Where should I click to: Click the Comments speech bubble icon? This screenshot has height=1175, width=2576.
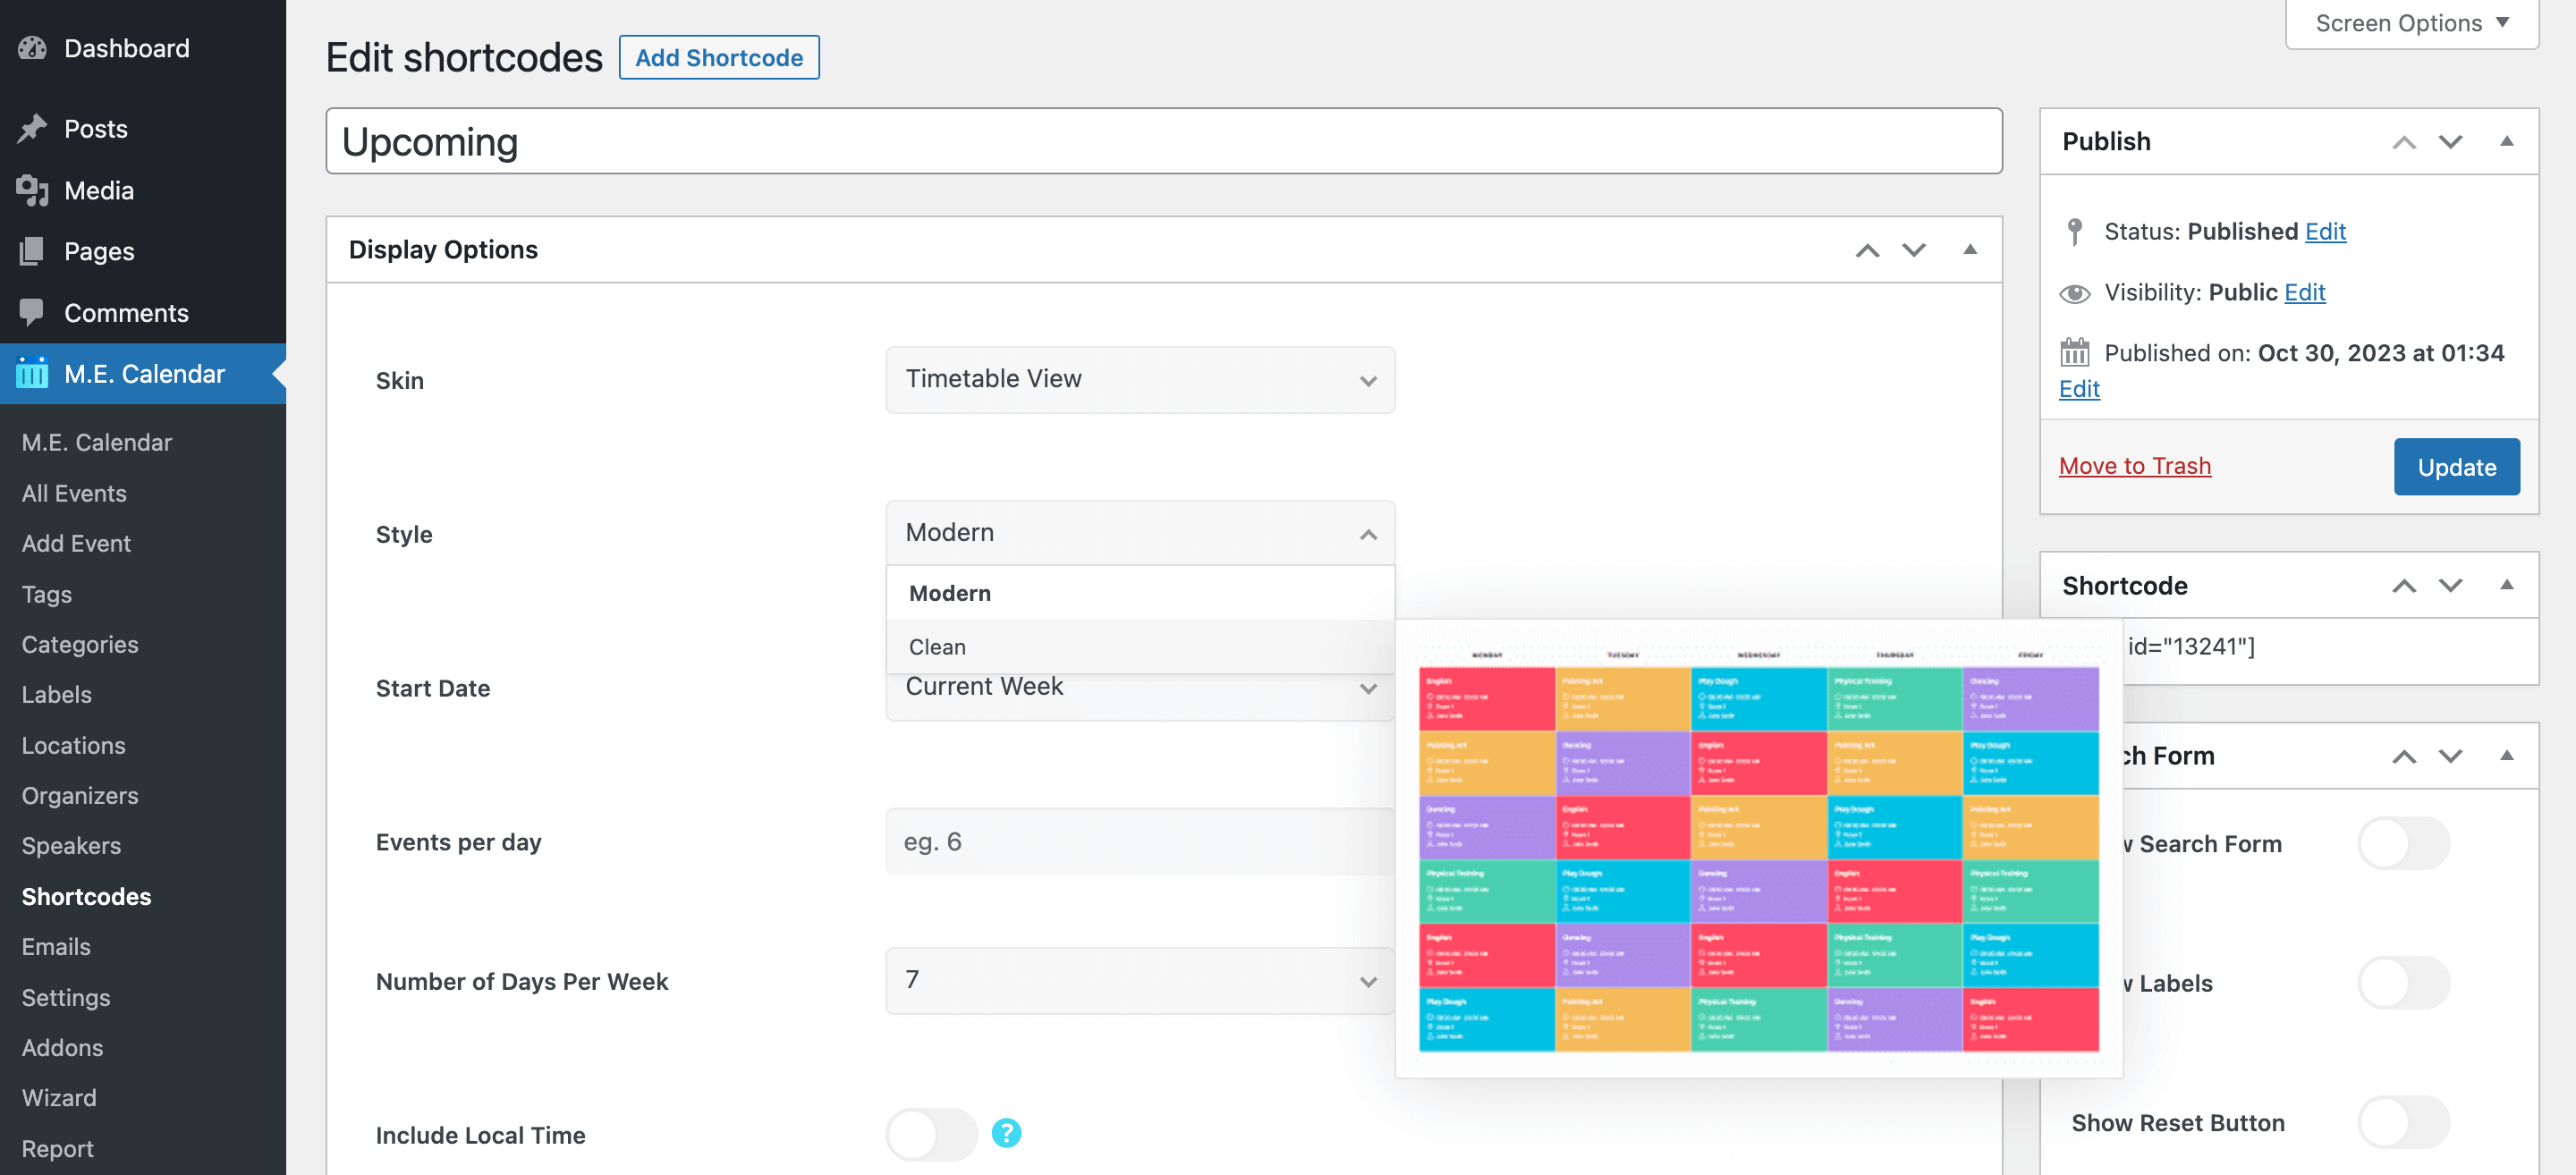pyautogui.click(x=32, y=312)
